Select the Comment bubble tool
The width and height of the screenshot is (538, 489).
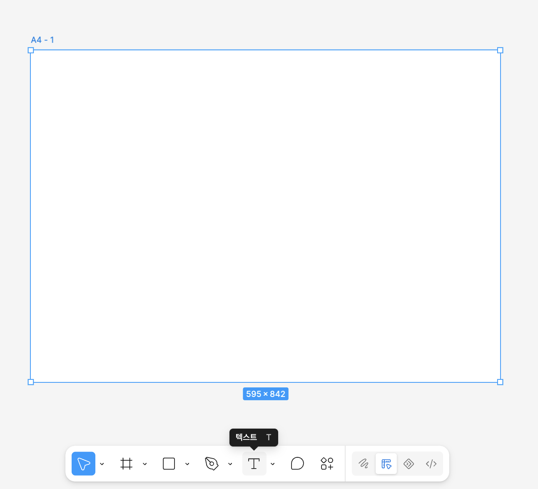[x=297, y=464]
